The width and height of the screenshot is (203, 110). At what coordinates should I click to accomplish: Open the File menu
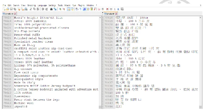[4, 5]
